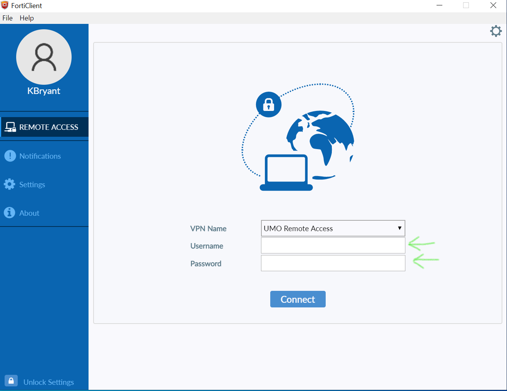Click the KBryant profile avatar
Image resolution: width=507 pixels, height=391 pixels.
click(44, 57)
